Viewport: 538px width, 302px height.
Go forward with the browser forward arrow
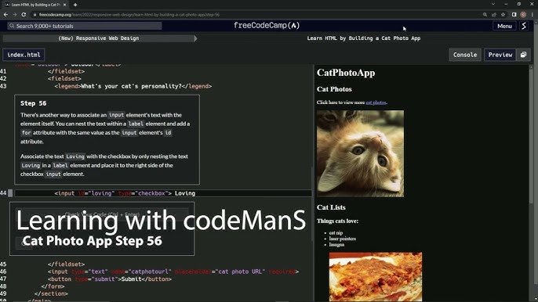tap(14, 15)
